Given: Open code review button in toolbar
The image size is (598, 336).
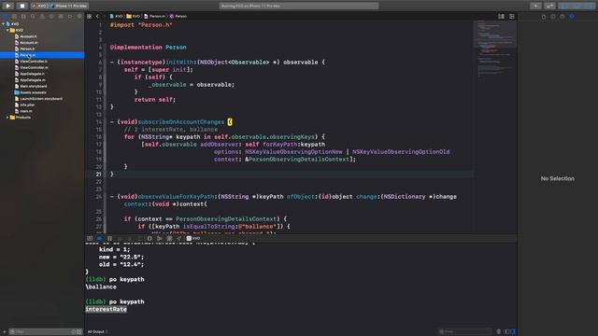Looking at the screenshot, I should pyautogui.click(x=549, y=6).
